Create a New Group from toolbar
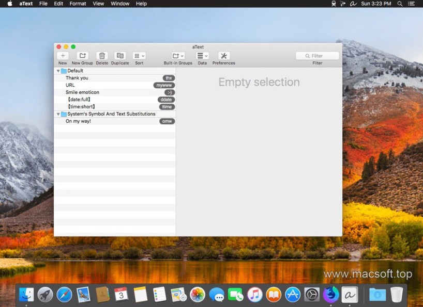 [82, 56]
